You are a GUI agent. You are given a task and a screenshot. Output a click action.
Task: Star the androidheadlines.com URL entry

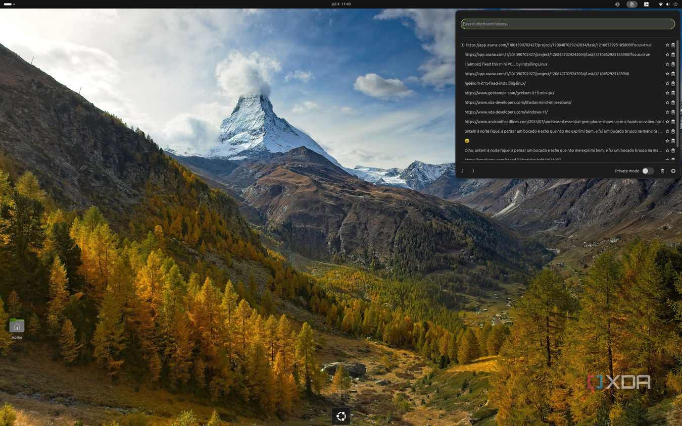(x=667, y=122)
